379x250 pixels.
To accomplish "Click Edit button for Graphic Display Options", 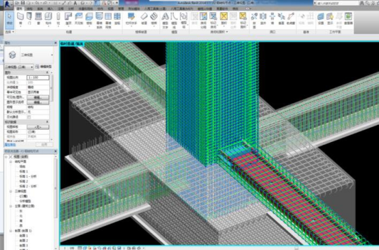I will coord(38,102).
